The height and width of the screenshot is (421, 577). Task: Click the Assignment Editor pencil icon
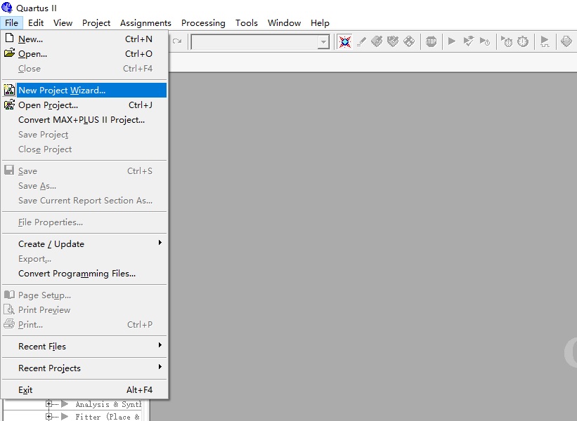(x=361, y=41)
